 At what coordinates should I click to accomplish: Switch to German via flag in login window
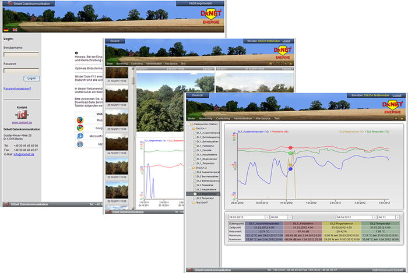6,30
